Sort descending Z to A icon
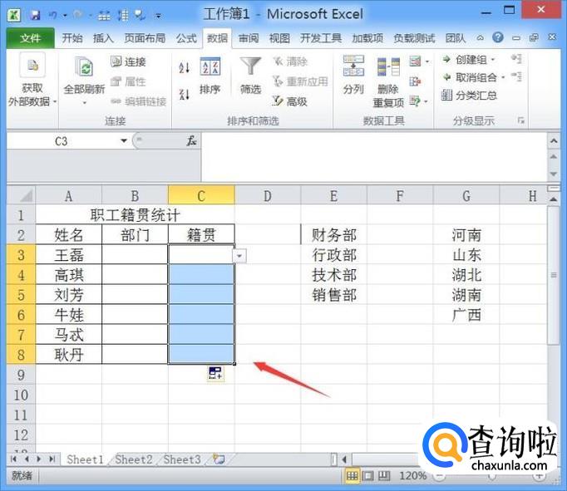The height and width of the screenshot is (491, 567). coord(185,95)
